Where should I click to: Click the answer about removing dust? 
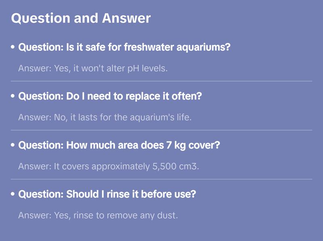pyautogui.click(x=98, y=215)
